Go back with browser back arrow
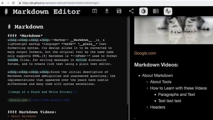 (3, 3)
